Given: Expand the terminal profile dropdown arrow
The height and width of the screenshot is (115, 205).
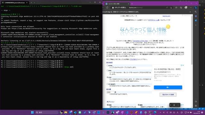Looking at the screenshot, I should pos(35,3).
